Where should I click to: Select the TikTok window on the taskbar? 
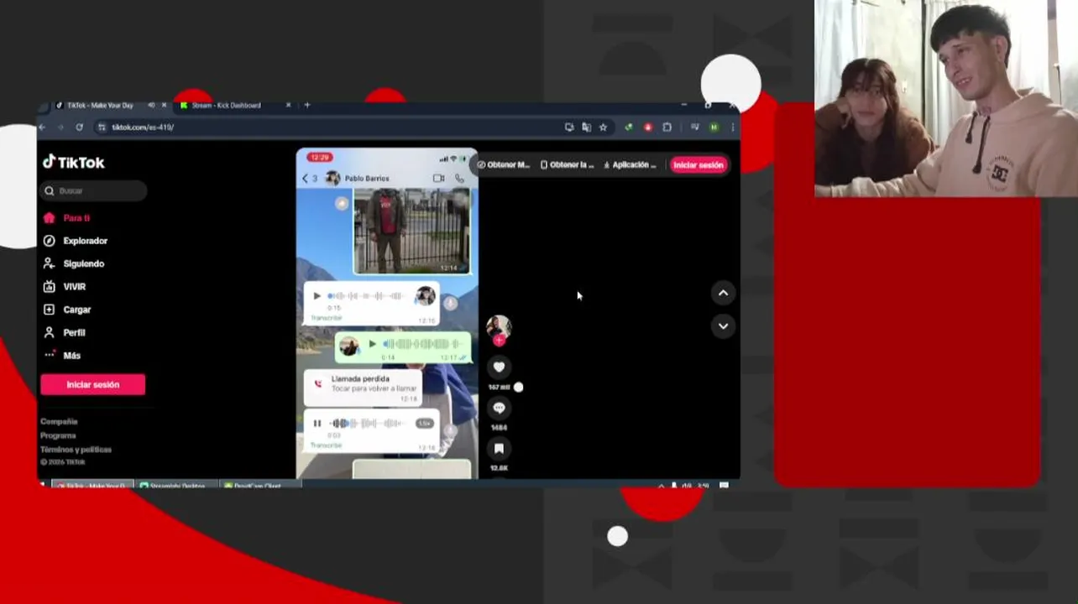[92, 485]
